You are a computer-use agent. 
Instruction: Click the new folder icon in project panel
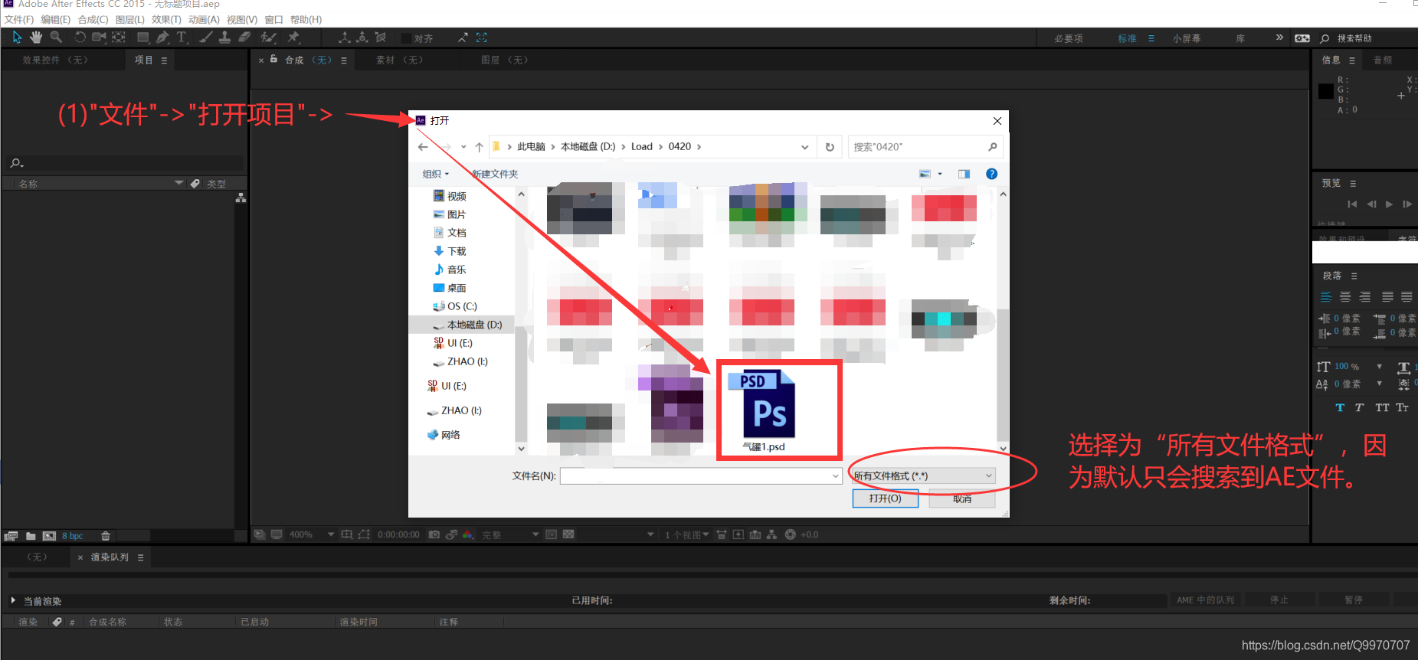(31, 536)
